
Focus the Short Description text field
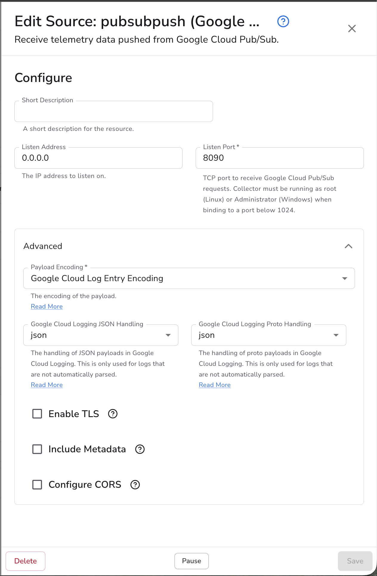click(113, 112)
